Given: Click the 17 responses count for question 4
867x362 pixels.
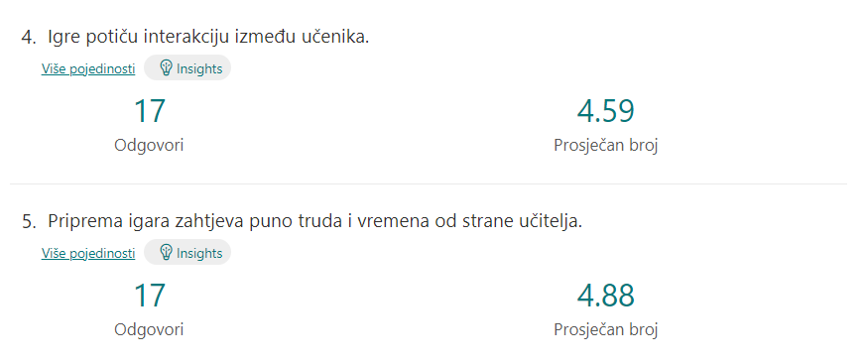Looking at the screenshot, I should coord(149,110).
